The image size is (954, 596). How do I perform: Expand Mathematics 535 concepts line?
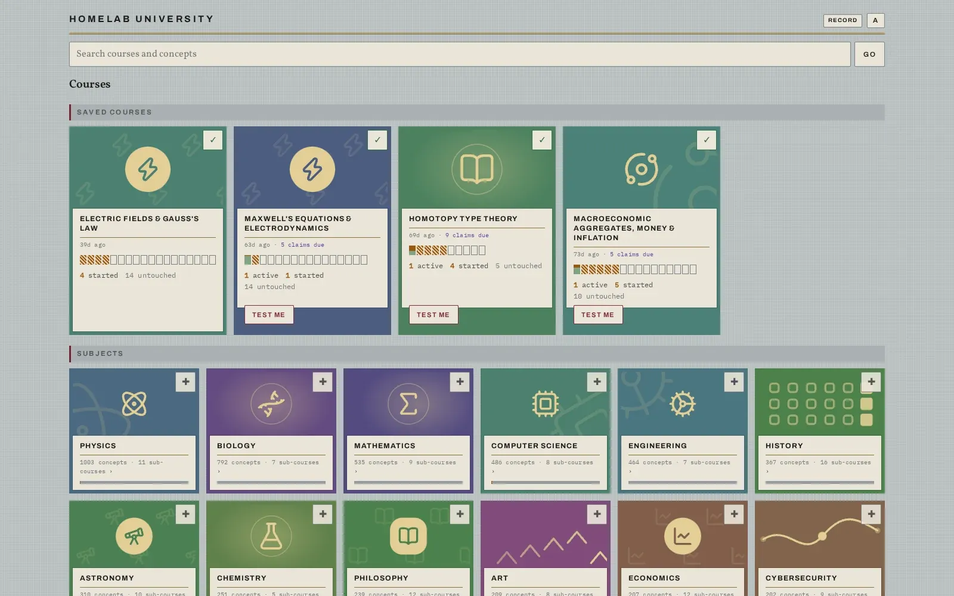(x=408, y=467)
